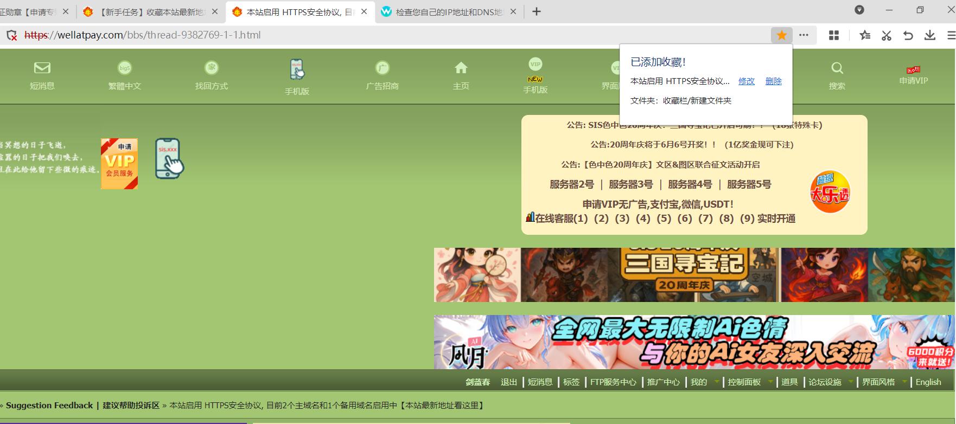
Task: Open FTP服务中心 nav item
Action: [613, 382]
